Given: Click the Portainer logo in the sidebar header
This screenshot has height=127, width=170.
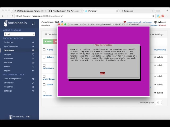Looking at the screenshot, I should [15, 23].
